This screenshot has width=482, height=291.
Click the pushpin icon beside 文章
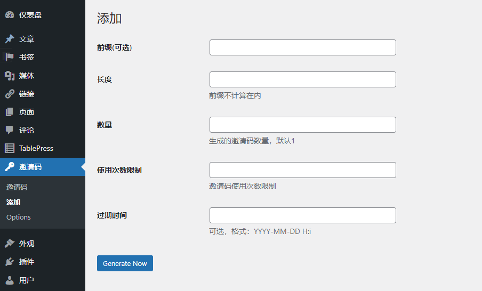[10, 39]
